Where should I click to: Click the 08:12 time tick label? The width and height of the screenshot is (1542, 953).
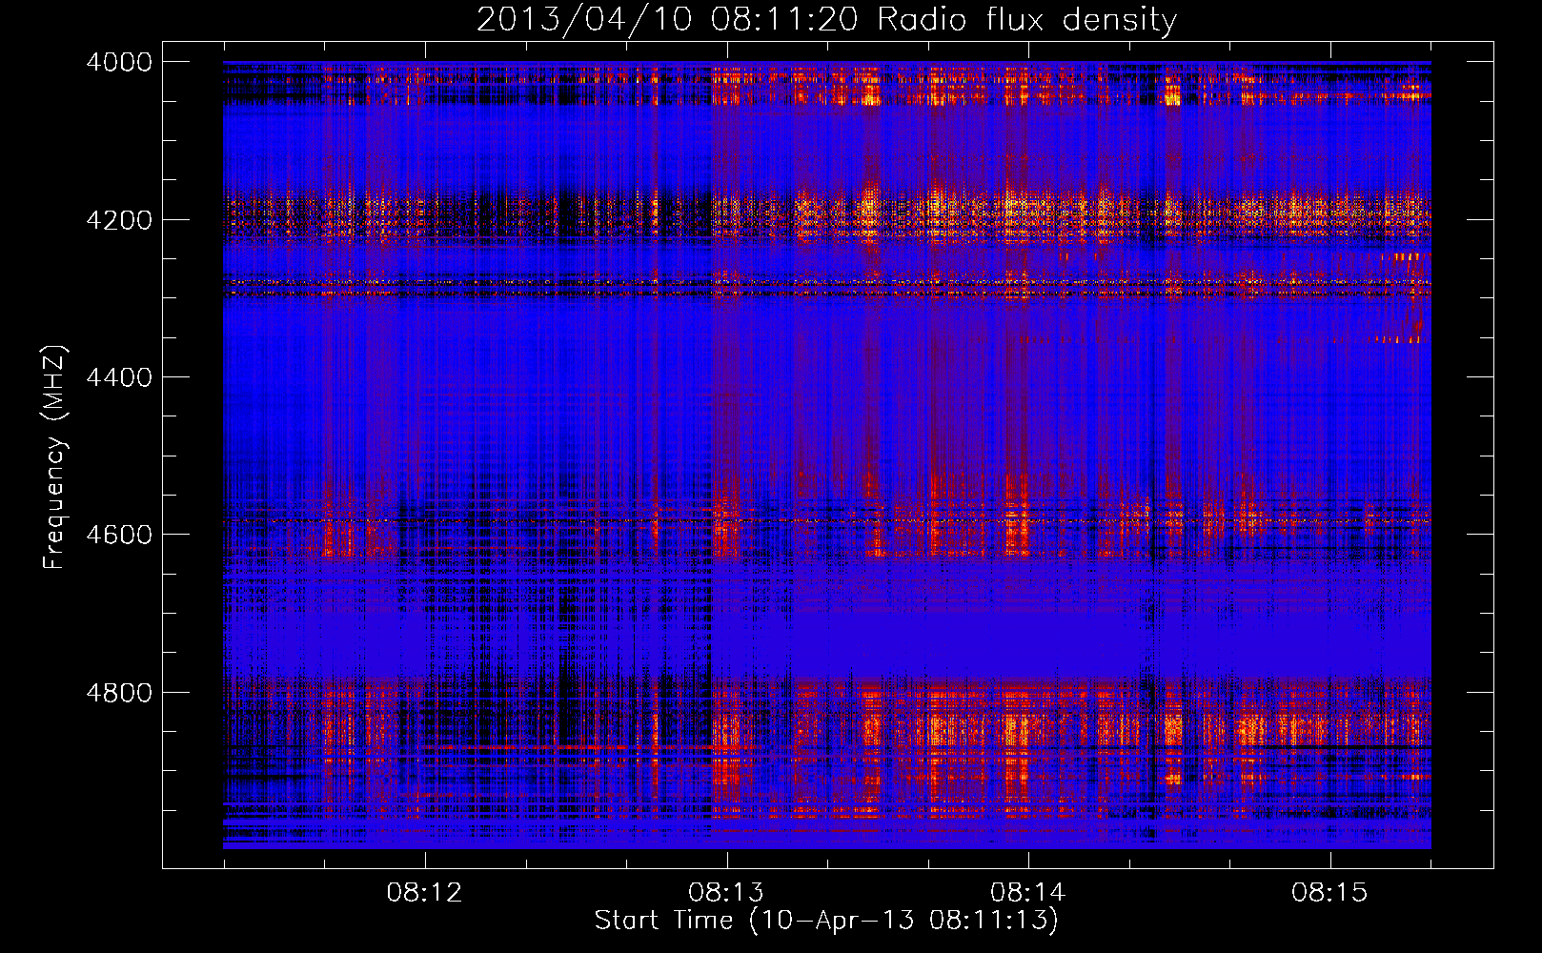424,893
